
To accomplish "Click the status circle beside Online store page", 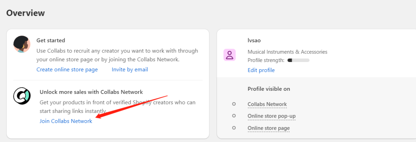I will [x=234, y=128].
